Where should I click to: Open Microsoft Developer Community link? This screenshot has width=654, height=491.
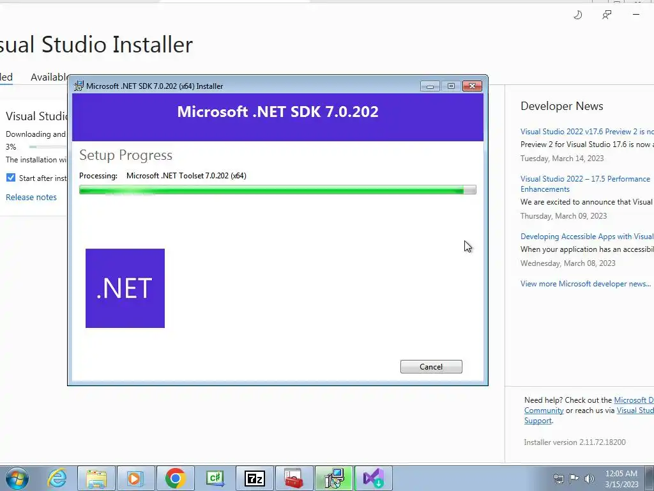tap(634, 400)
